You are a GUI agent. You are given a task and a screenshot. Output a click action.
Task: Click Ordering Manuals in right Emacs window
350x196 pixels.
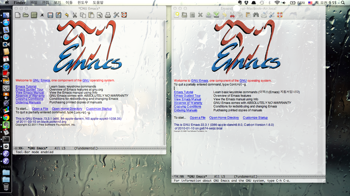tap(186, 110)
